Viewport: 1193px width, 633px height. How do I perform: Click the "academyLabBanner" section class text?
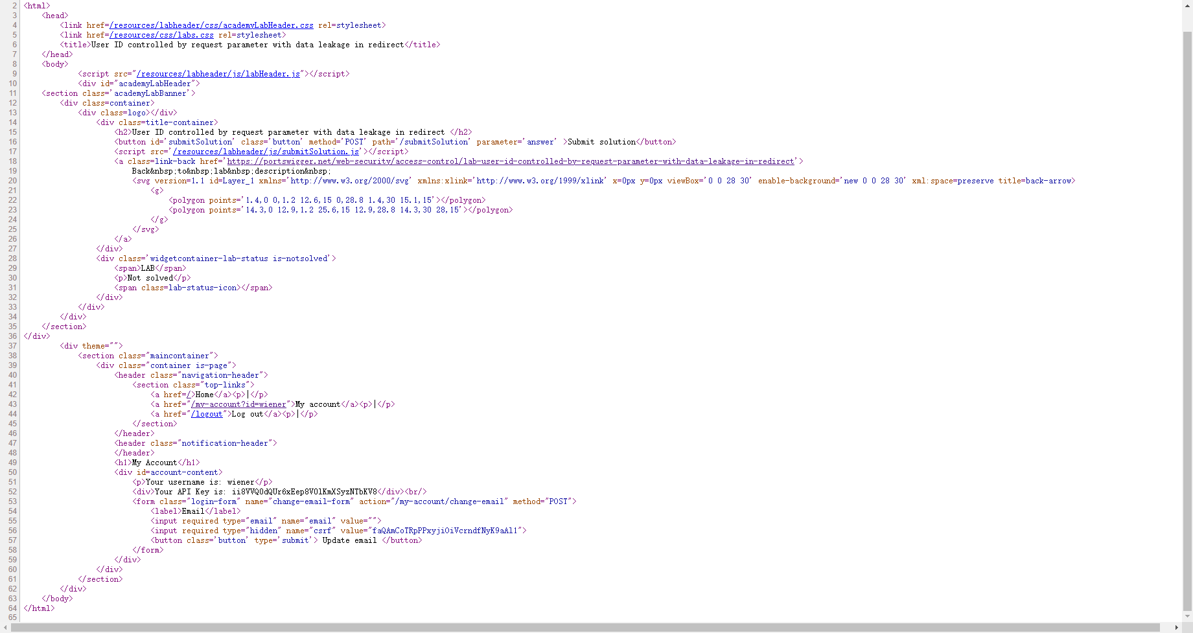150,93
